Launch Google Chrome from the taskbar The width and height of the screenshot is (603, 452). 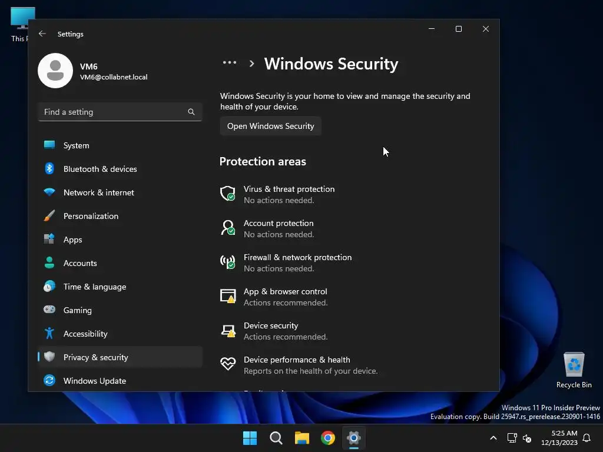[x=328, y=438]
